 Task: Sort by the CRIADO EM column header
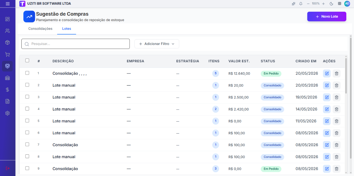pyautogui.click(x=306, y=61)
